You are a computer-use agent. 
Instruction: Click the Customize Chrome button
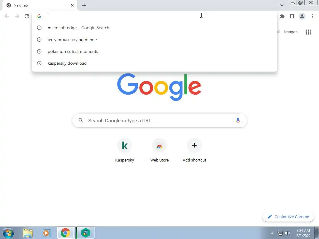tap(288, 217)
